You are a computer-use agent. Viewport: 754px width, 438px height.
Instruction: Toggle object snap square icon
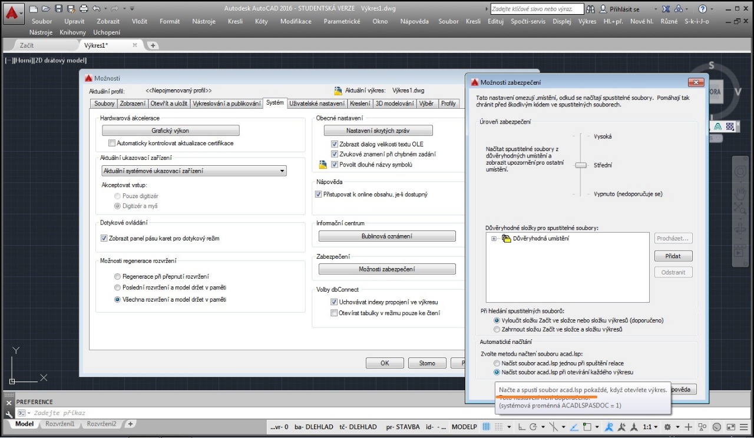587,427
